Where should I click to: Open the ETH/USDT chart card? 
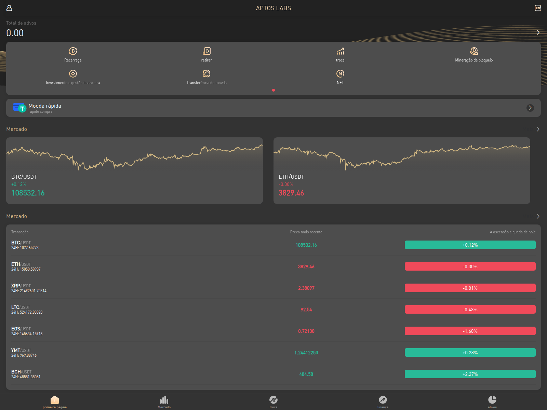coord(402,171)
